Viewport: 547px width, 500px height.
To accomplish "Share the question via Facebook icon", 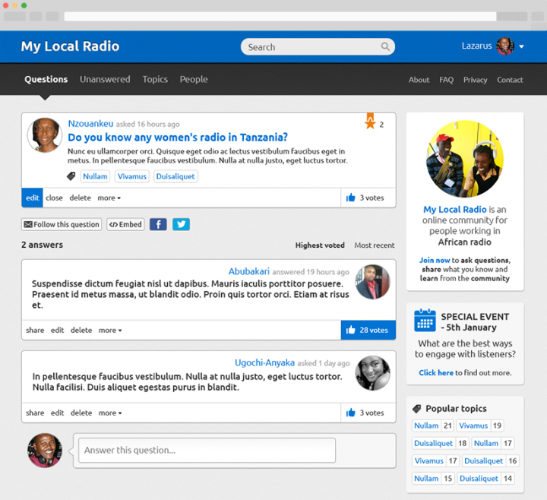I will pos(158,224).
